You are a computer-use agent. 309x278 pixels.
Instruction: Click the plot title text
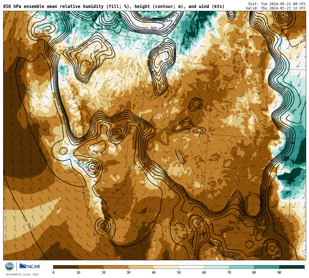point(114,7)
